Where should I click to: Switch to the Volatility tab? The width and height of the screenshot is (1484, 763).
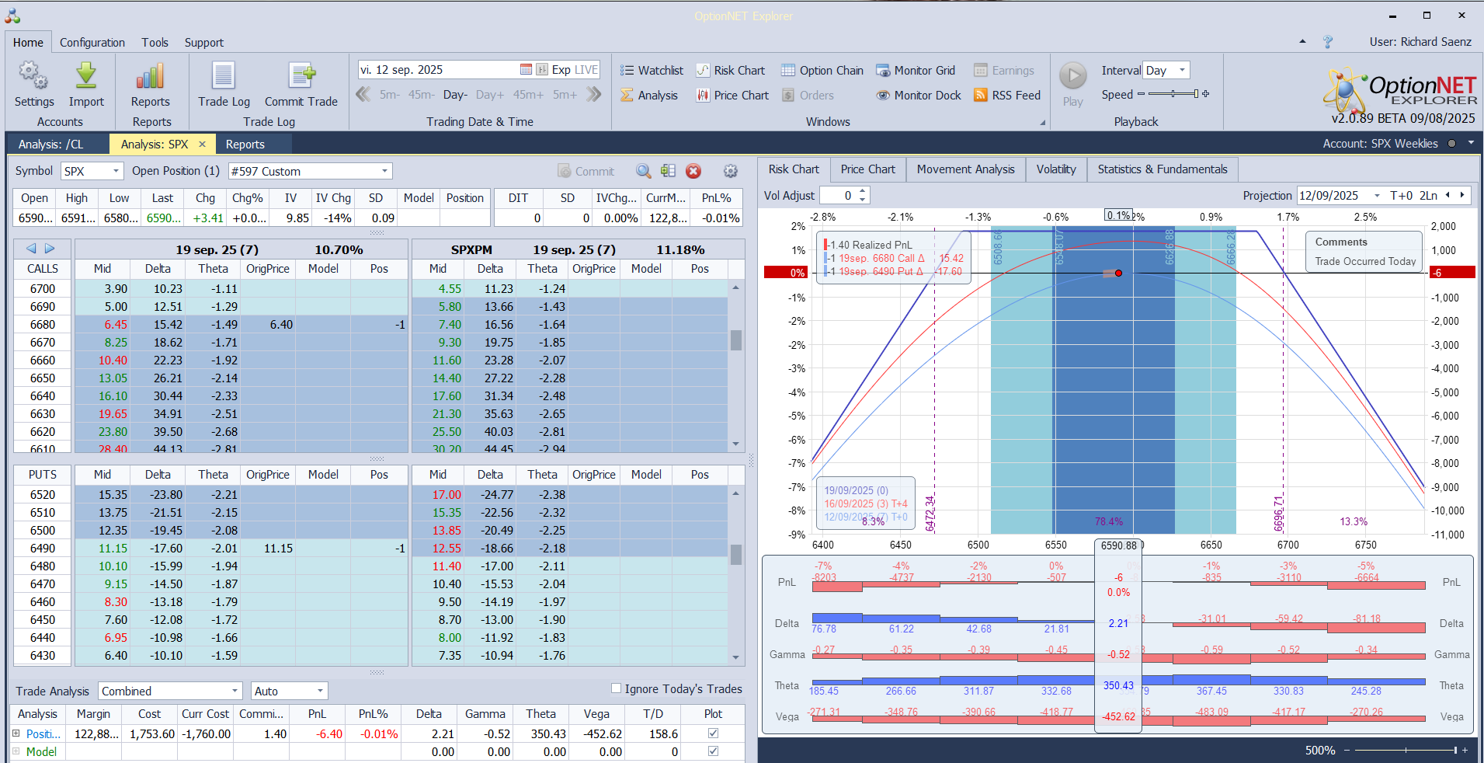click(1056, 169)
